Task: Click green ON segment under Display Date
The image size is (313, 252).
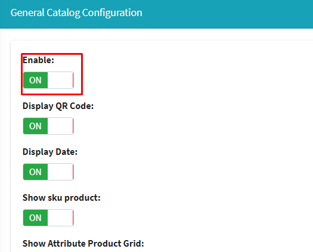Action: click(x=35, y=172)
